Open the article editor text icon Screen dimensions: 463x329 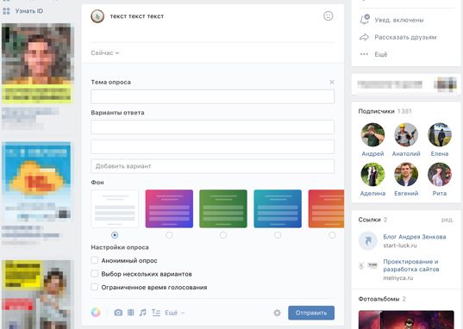click(x=155, y=313)
